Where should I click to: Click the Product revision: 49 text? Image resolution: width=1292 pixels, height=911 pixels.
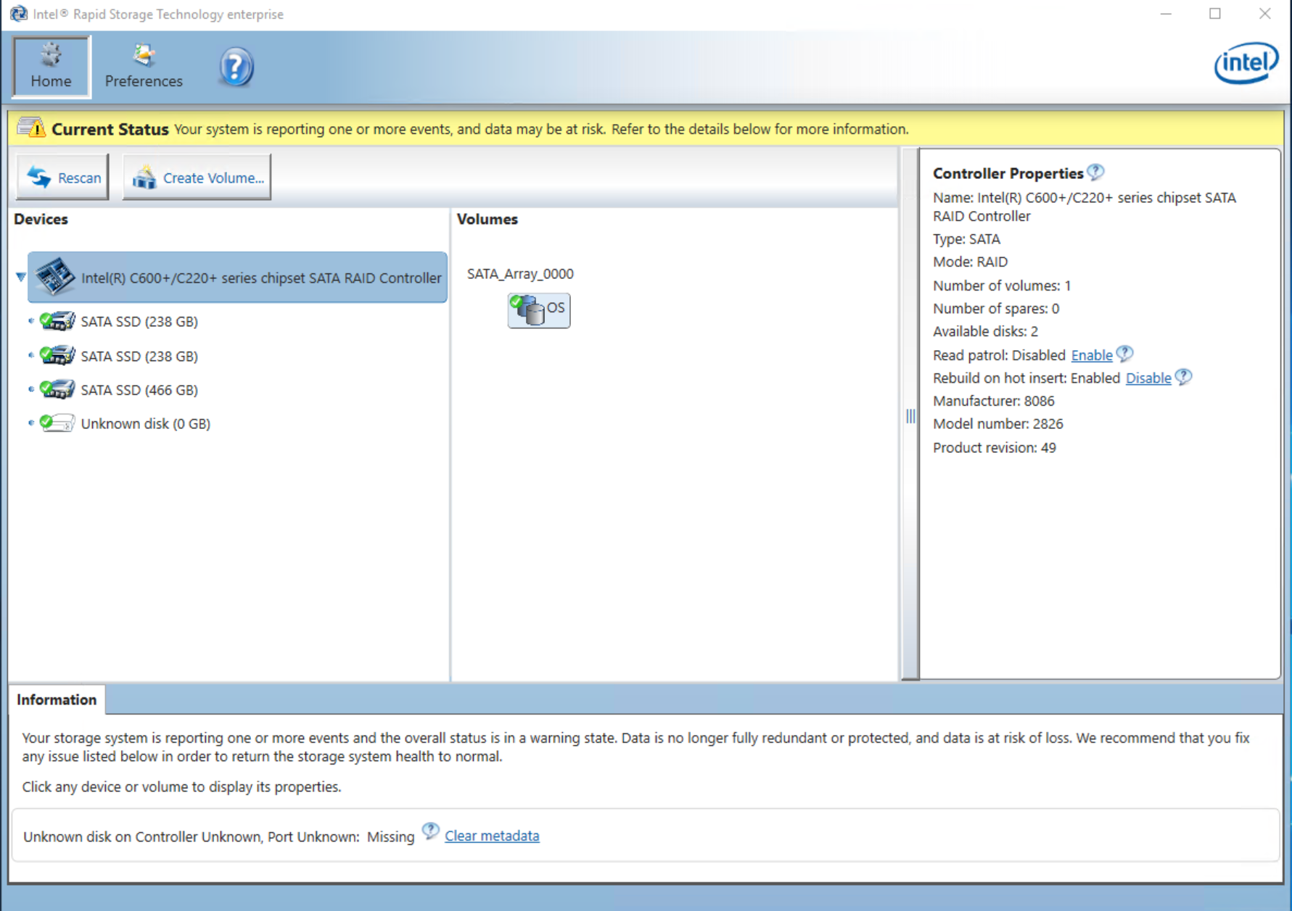[994, 447]
